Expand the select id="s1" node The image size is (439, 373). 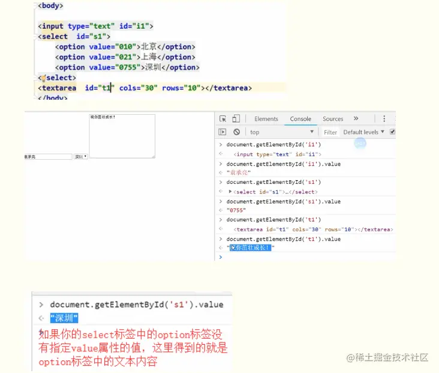(x=230, y=192)
